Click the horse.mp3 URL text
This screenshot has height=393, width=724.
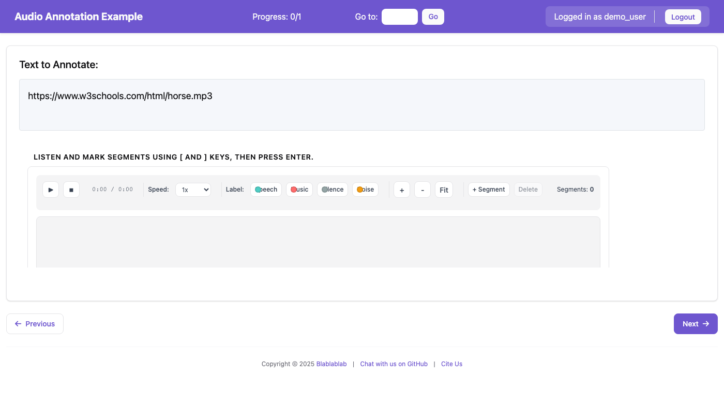pyautogui.click(x=120, y=96)
